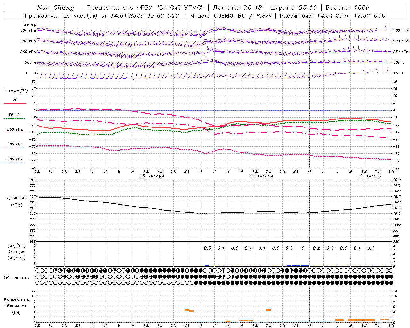Click the precipitation value 1
410x328 pixels.
point(303,248)
